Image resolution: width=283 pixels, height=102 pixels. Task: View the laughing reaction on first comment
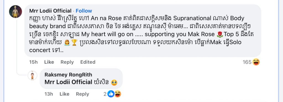256,62
